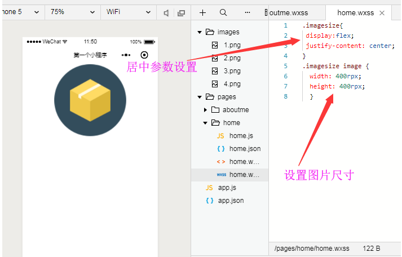Image resolution: width=402 pixels, height=257 pixels.
Task: Open the file search magnifier icon
Action: [223, 12]
